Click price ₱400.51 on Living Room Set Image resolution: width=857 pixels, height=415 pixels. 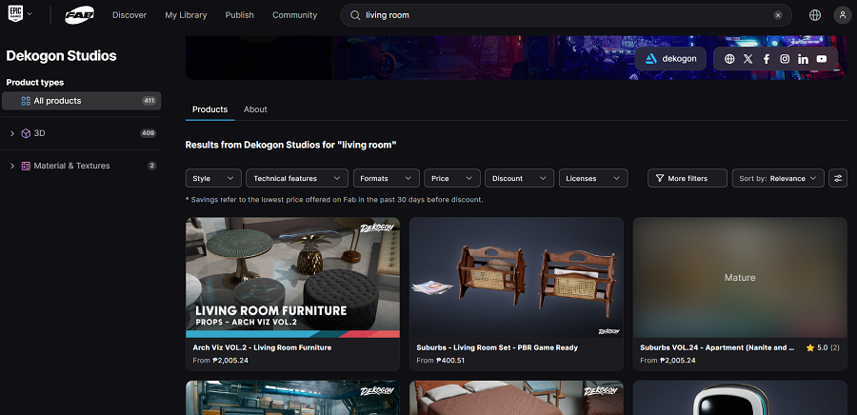(x=451, y=361)
